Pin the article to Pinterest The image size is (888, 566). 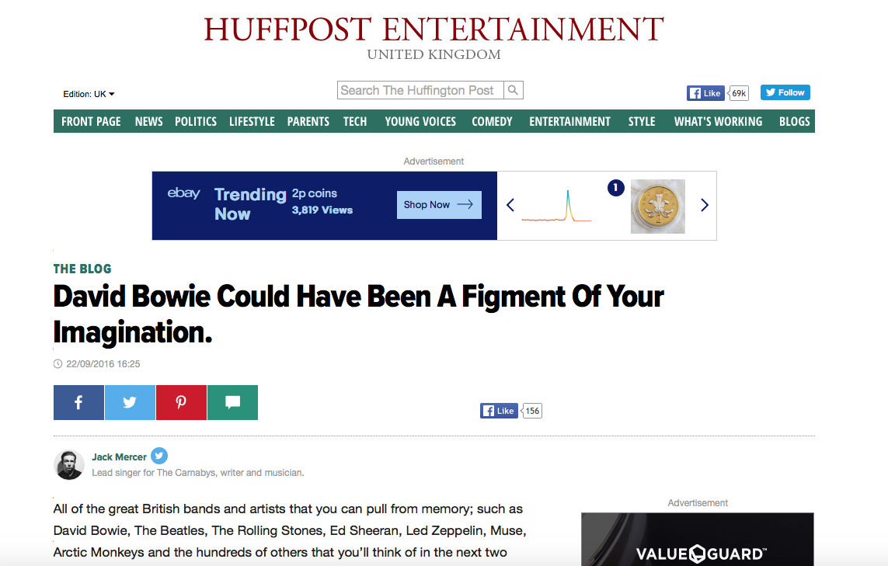coord(180,402)
